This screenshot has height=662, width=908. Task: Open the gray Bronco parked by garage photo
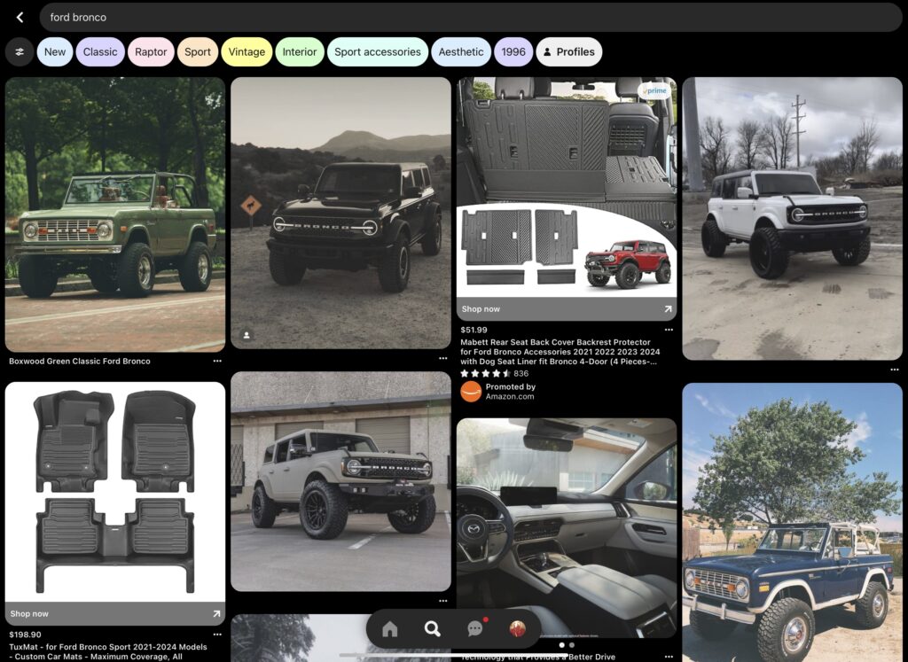pos(341,481)
